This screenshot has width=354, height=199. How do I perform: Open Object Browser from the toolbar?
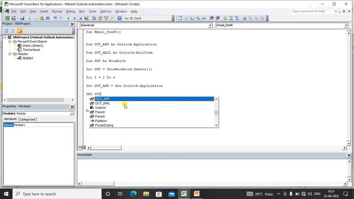click(x=106, y=18)
